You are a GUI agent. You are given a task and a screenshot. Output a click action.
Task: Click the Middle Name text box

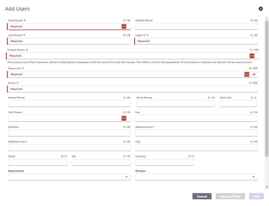coord(196,26)
